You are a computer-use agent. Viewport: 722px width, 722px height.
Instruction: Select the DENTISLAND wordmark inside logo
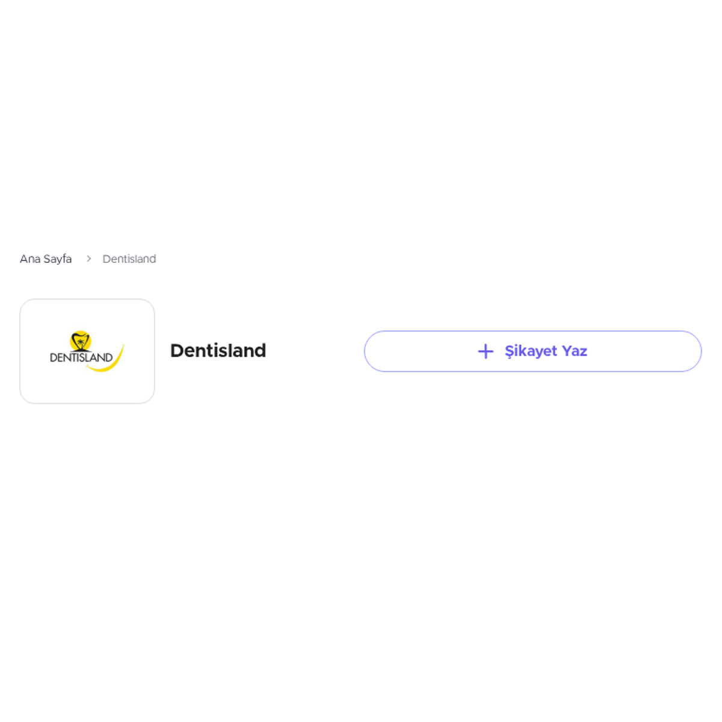81,357
